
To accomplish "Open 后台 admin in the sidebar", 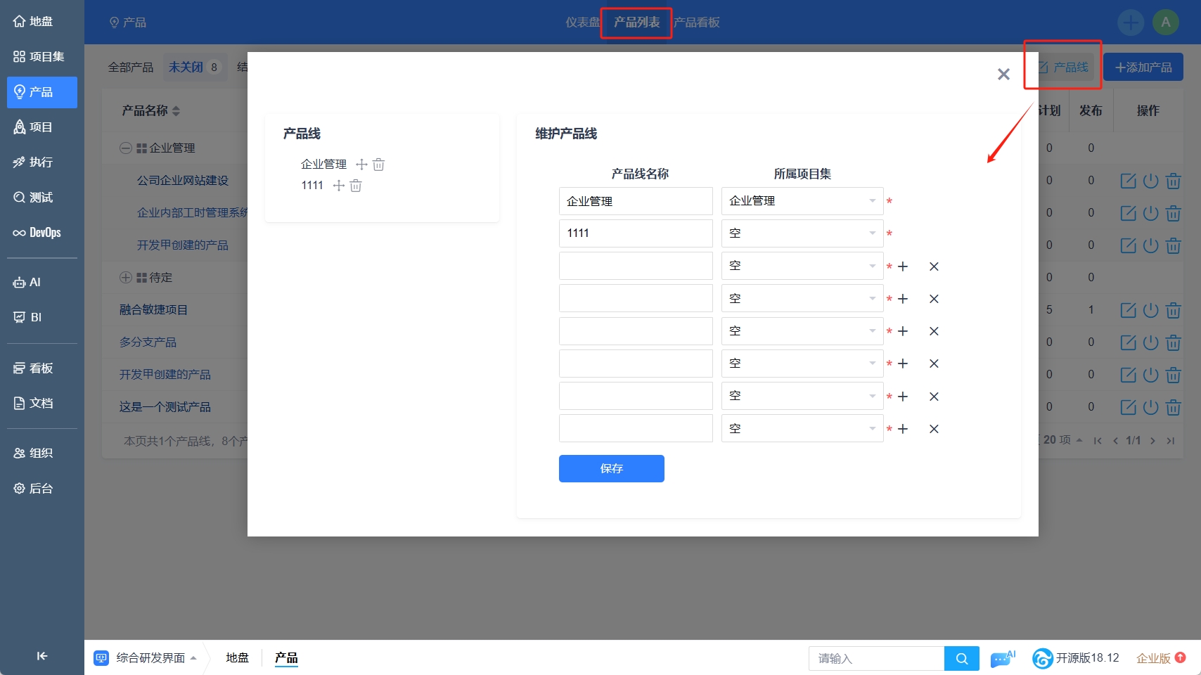I will (x=34, y=489).
